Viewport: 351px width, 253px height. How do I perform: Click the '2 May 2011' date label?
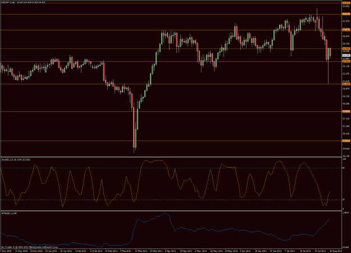[x=201, y=251]
